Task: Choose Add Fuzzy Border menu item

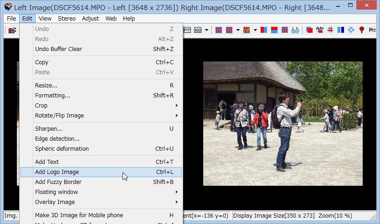Action: 101,182
